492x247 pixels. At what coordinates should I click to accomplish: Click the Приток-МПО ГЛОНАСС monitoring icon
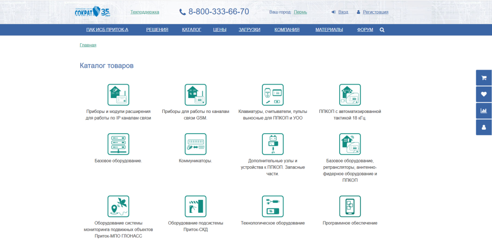[x=118, y=206]
